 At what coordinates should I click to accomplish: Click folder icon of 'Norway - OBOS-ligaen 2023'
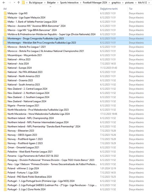(x=5, y=135)
